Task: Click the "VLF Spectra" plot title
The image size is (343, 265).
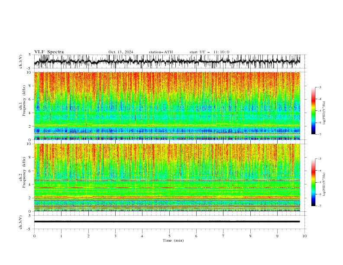Action: pos(49,52)
